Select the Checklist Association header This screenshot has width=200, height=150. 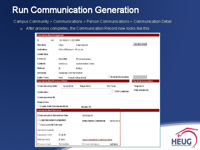coord(146,81)
